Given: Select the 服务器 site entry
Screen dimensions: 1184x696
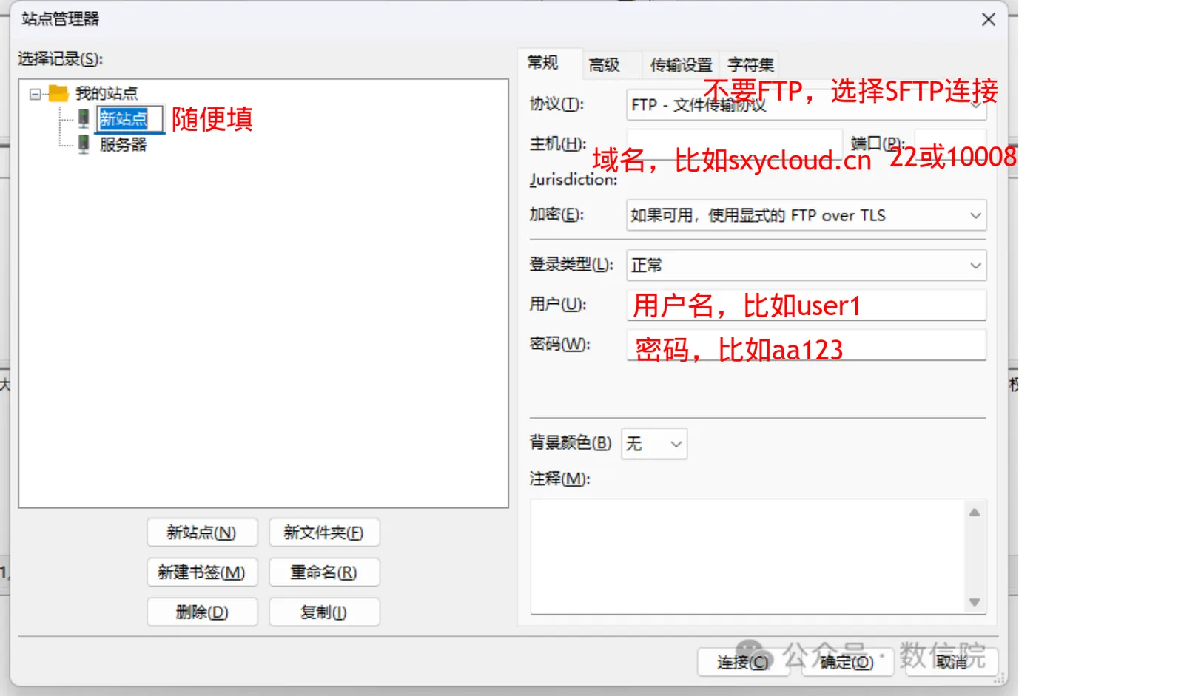Looking at the screenshot, I should [123, 145].
